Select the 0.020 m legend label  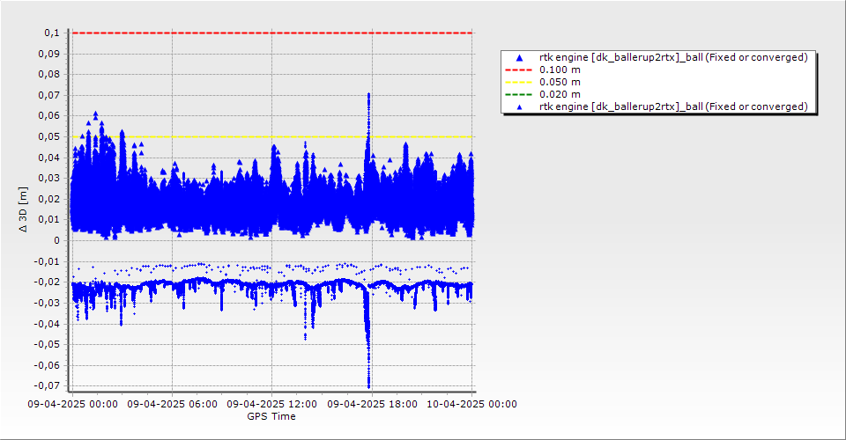point(560,94)
